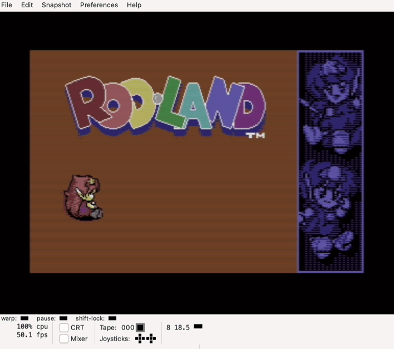Click the drive 8 track number 18.5

(182, 328)
